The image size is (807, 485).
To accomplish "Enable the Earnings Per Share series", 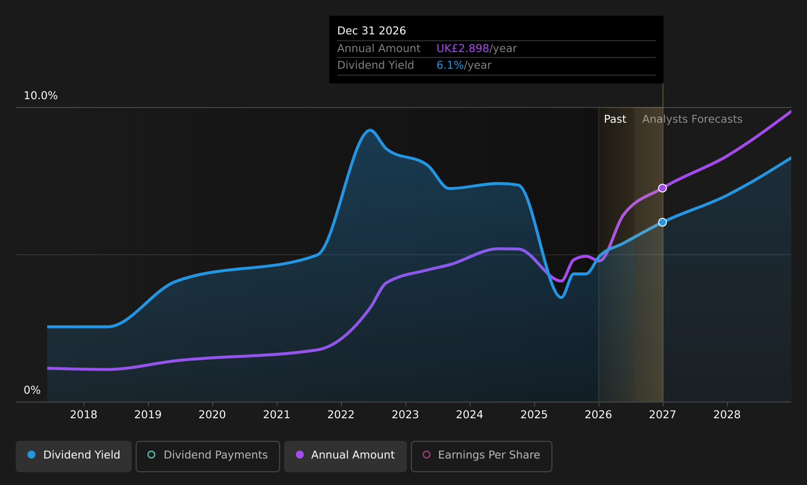I will click(482, 457).
